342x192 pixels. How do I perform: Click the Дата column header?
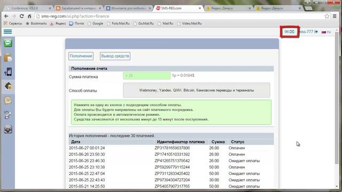[76, 142]
